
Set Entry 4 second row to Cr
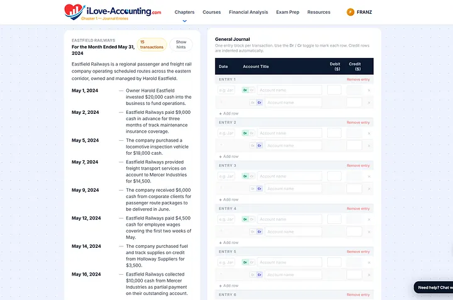[x=259, y=231]
